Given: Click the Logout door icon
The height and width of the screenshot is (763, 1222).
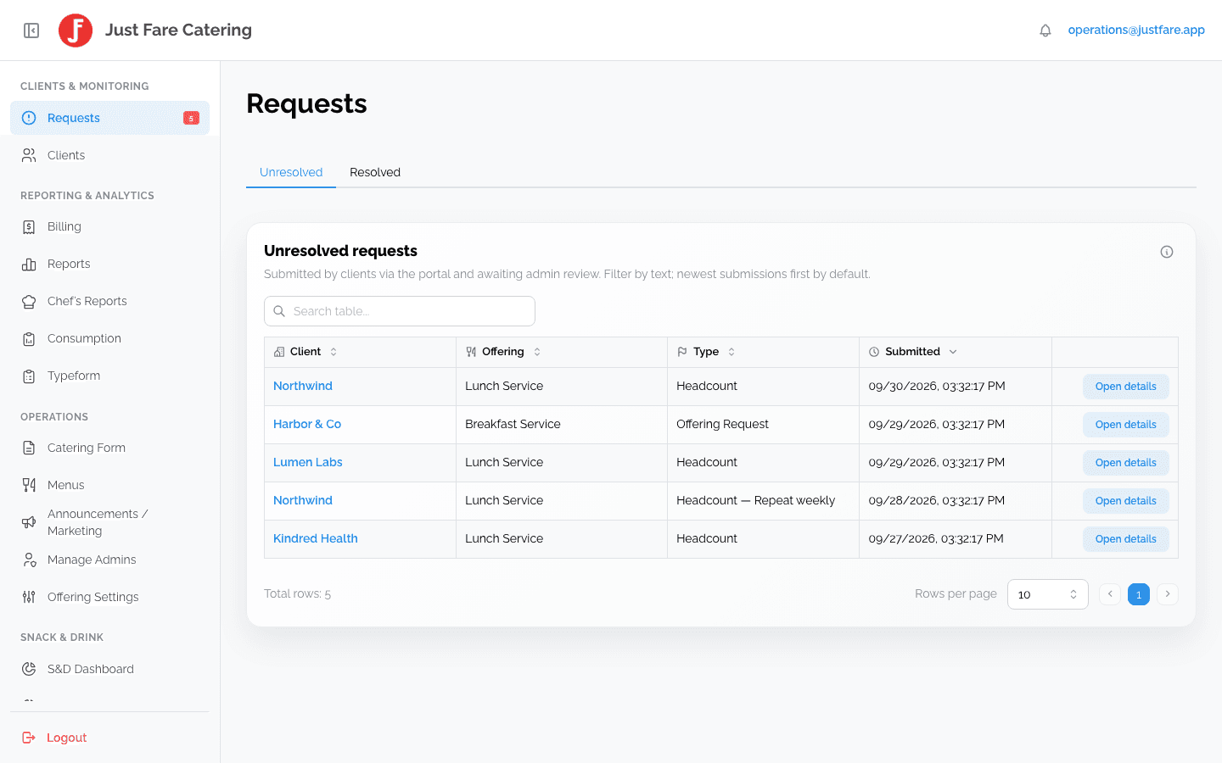Looking at the screenshot, I should tap(29, 738).
